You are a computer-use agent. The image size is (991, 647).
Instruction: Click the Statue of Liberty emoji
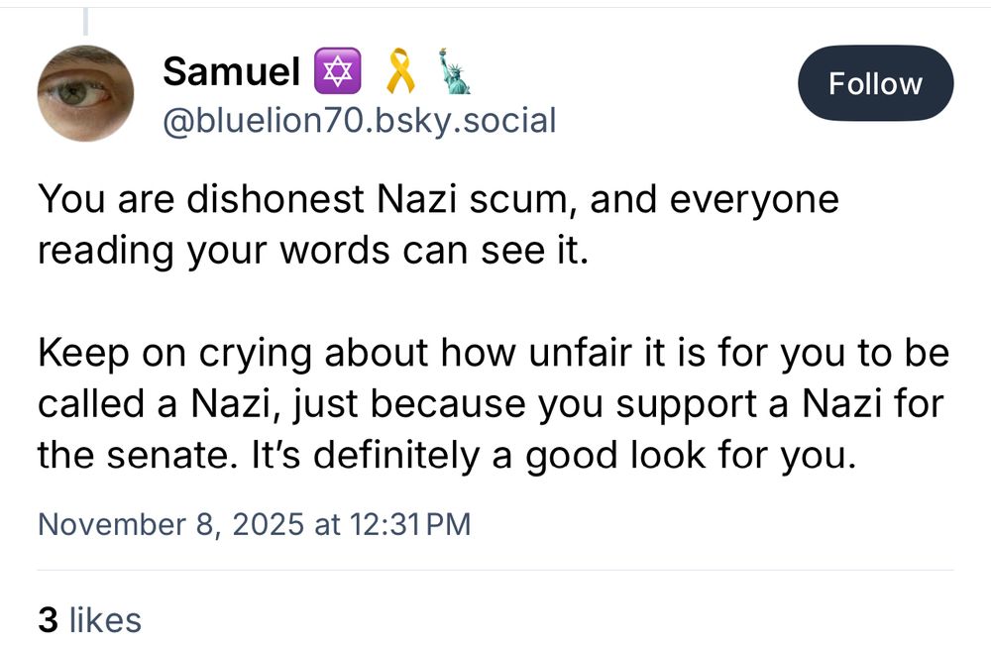[x=455, y=71]
